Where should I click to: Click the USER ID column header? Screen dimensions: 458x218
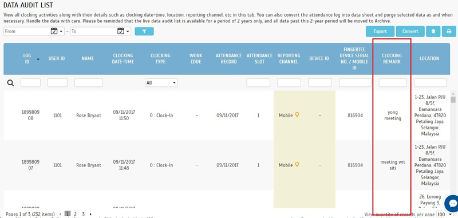click(x=57, y=59)
